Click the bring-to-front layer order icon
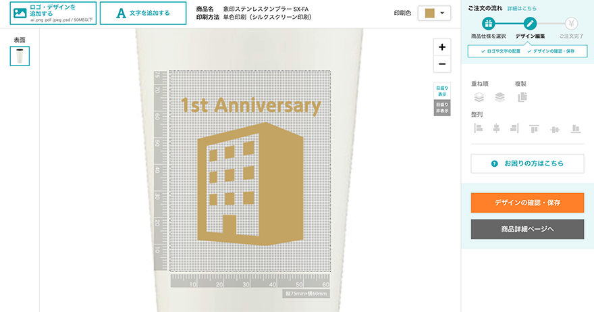The image size is (594, 312). click(x=479, y=97)
